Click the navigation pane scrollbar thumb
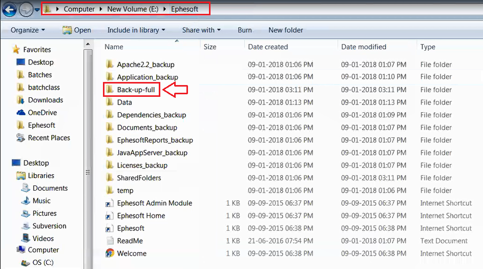The width and height of the screenshot is (483, 269). 88,159
